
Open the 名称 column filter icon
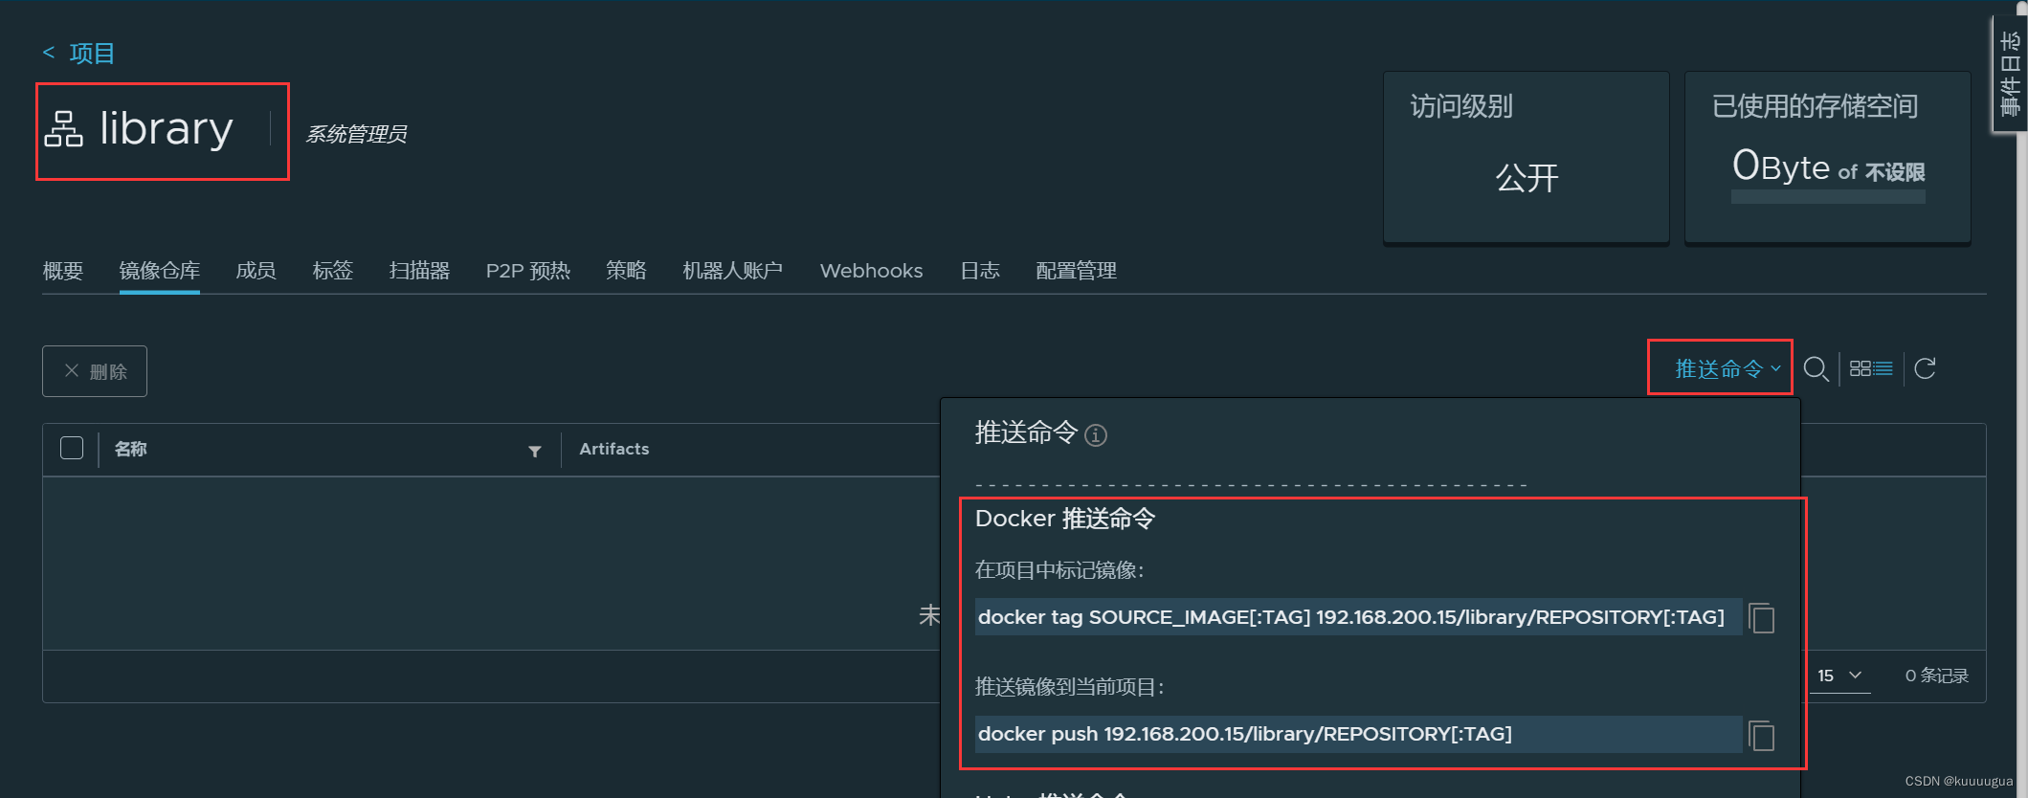pyautogui.click(x=535, y=451)
